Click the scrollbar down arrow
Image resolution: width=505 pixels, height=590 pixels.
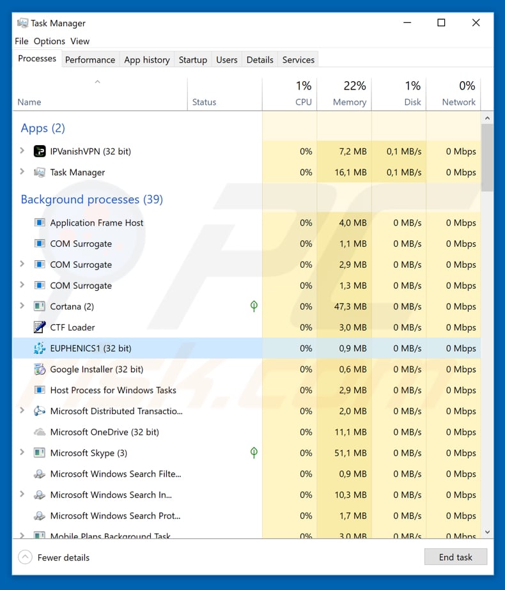[x=487, y=532]
